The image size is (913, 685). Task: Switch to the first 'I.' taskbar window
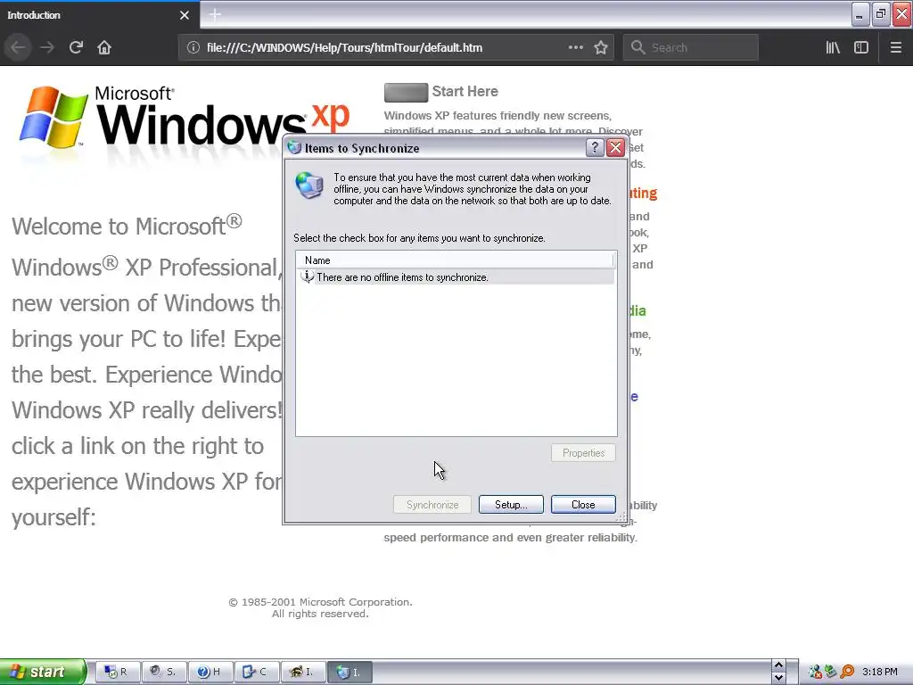(303, 672)
